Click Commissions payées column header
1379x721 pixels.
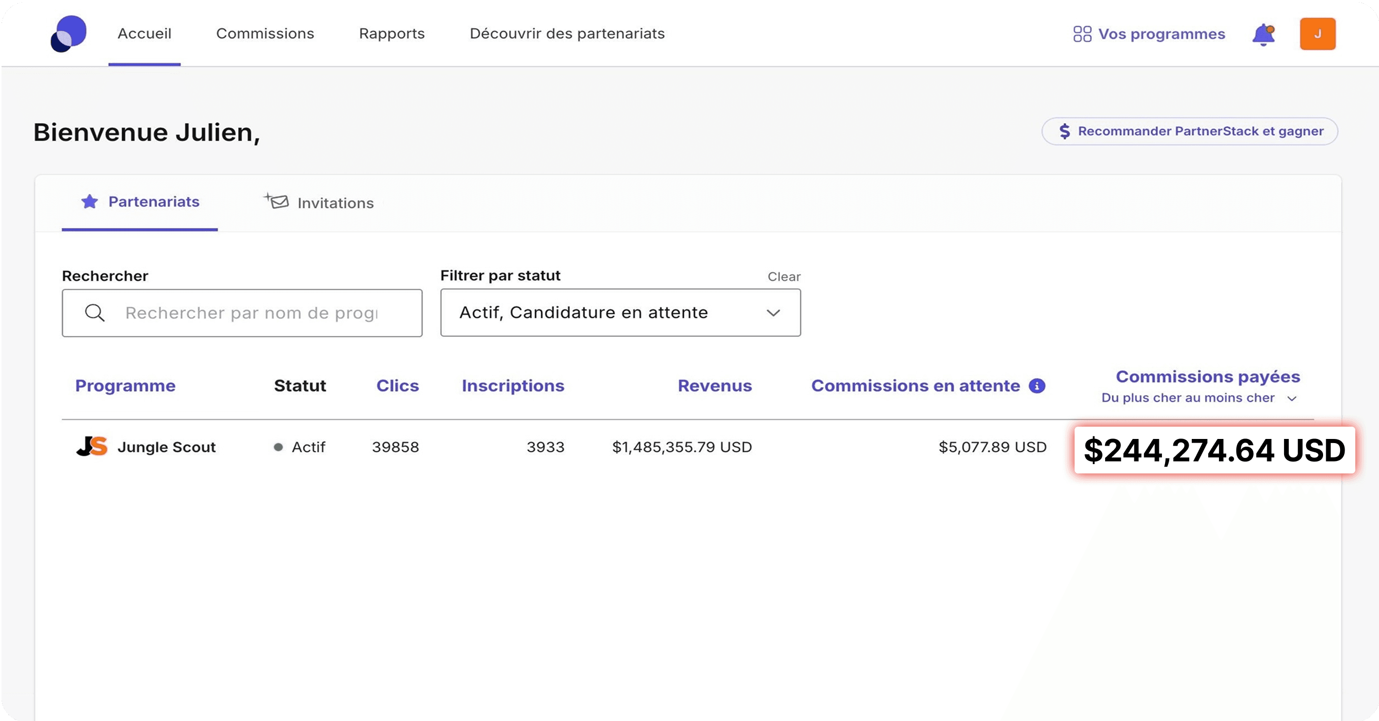1208,377
